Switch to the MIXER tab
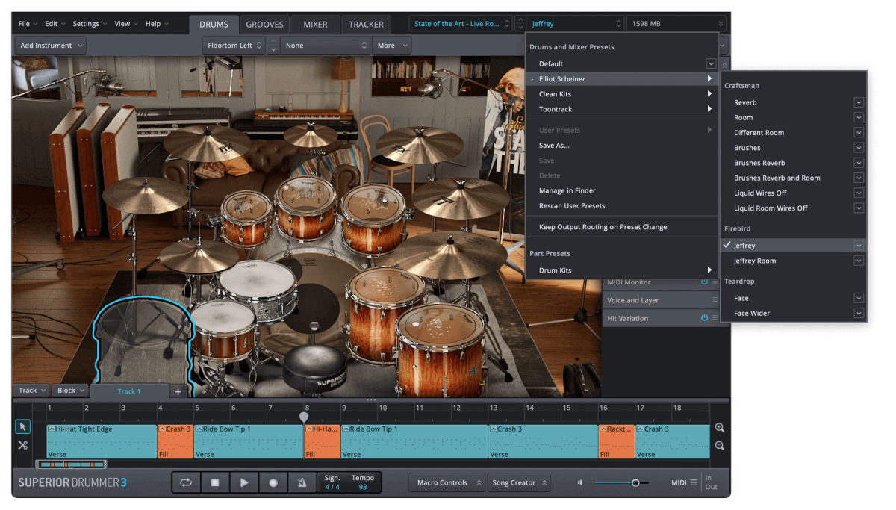Image resolution: width=896 pixels, height=510 pixels. [315, 25]
